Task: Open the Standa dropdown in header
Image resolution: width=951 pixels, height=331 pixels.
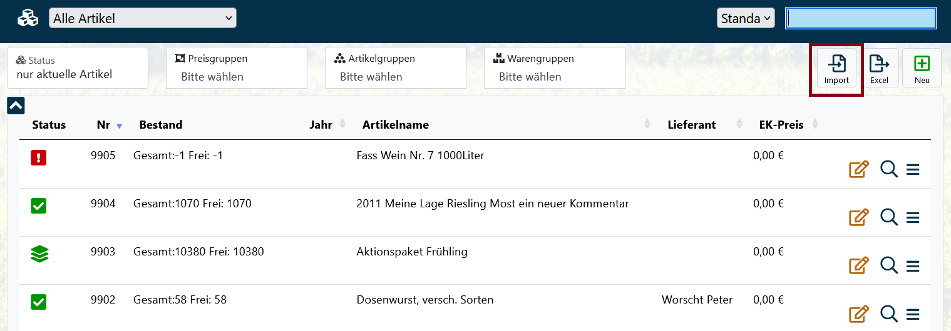Action: click(x=746, y=19)
